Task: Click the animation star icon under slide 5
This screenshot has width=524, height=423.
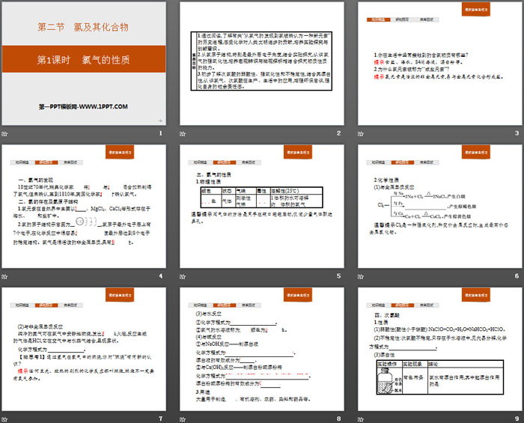Action: coord(183,276)
